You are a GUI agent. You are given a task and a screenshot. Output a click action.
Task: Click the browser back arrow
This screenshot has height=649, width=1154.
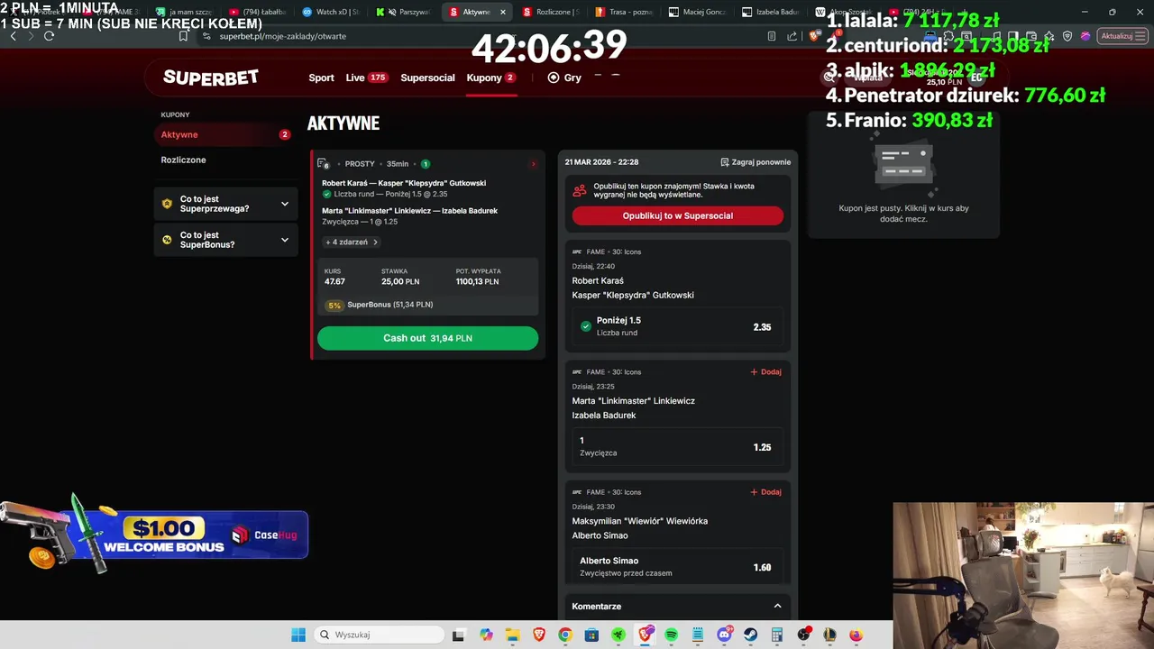point(13,36)
